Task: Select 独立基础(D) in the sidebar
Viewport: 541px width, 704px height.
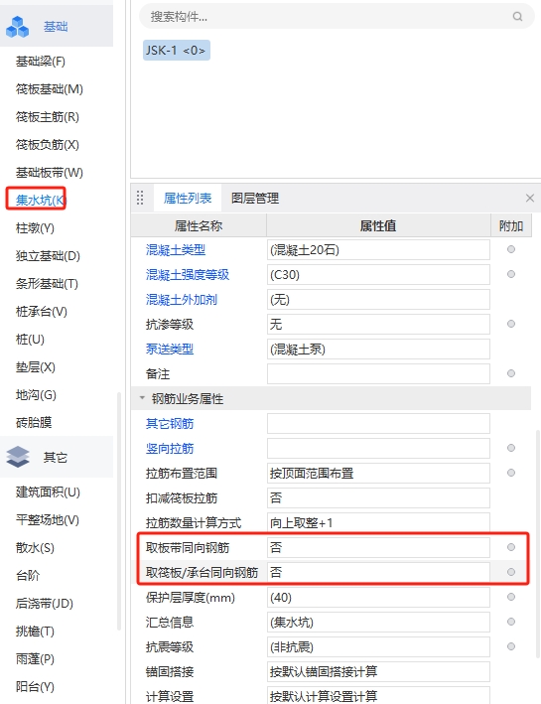Action: click(48, 256)
